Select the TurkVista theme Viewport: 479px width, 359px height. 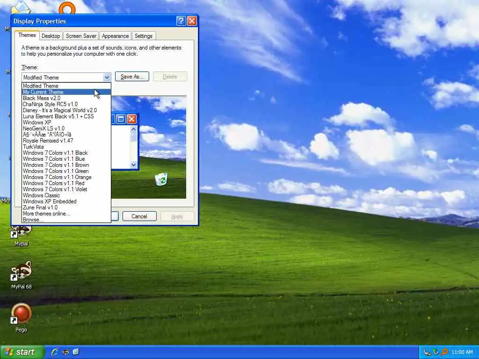66,147
